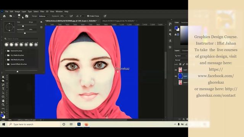The width and height of the screenshot is (244, 137).
Task: Select the Pen tool
Action: pyautogui.click(x=3, y=85)
